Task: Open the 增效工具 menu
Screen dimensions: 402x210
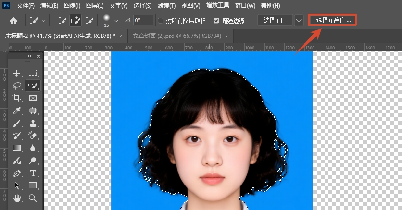Action: pos(218,5)
